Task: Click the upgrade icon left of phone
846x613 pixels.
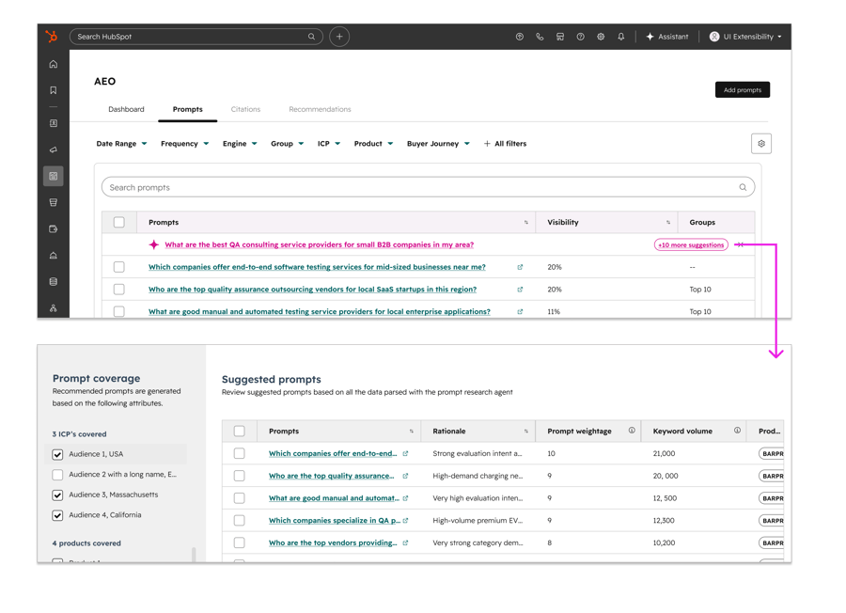Action: pyautogui.click(x=520, y=37)
